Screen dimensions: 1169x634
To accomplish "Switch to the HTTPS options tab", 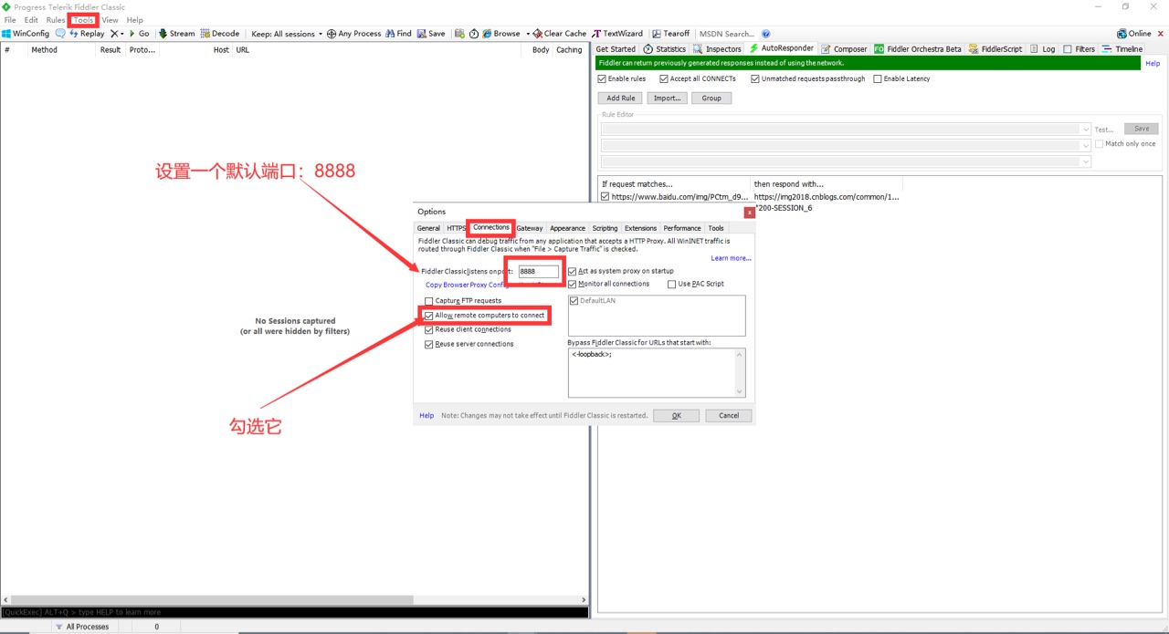I will [456, 228].
